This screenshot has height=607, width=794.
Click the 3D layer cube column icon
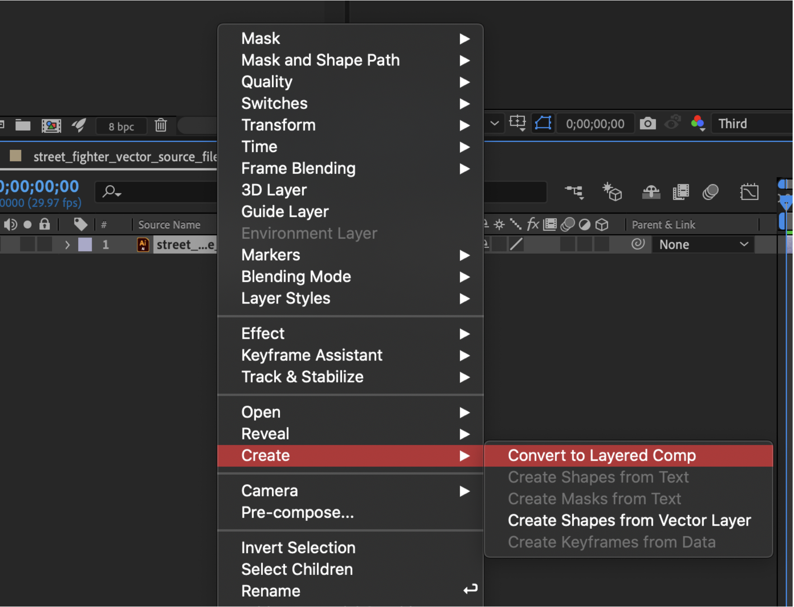click(x=602, y=224)
